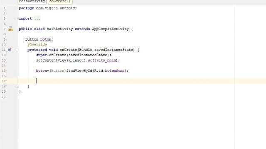266x149 pixels.
Task: Click 'AppCompatActivity' in class declaration
Action: tap(111, 29)
